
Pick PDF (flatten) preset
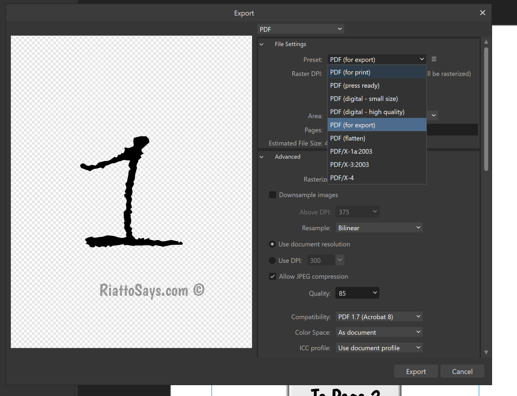point(377,138)
